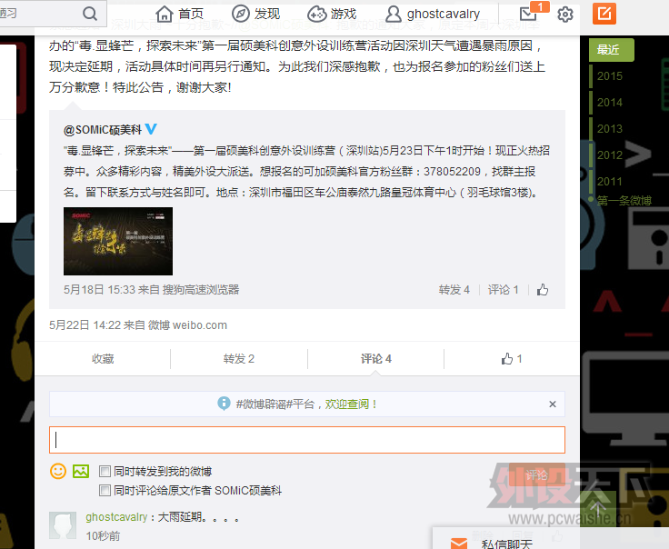
Task: Open the @SOMiC硕美科 account link
Action: (103, 130)
